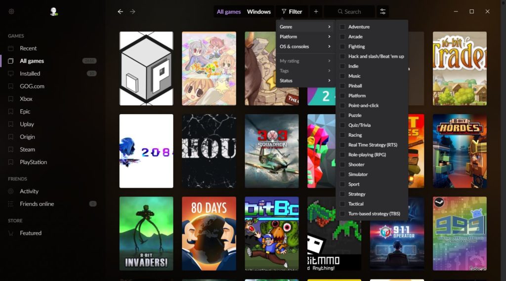Open the settings gear icon
Image resolution: width=506 pixels, height=281 pixels.
(x=11, y=11)
